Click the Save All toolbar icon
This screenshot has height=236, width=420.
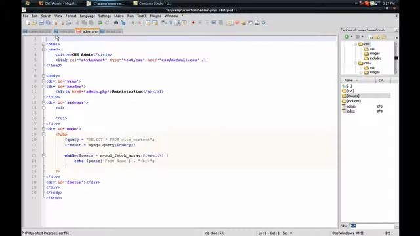(48, 23)
